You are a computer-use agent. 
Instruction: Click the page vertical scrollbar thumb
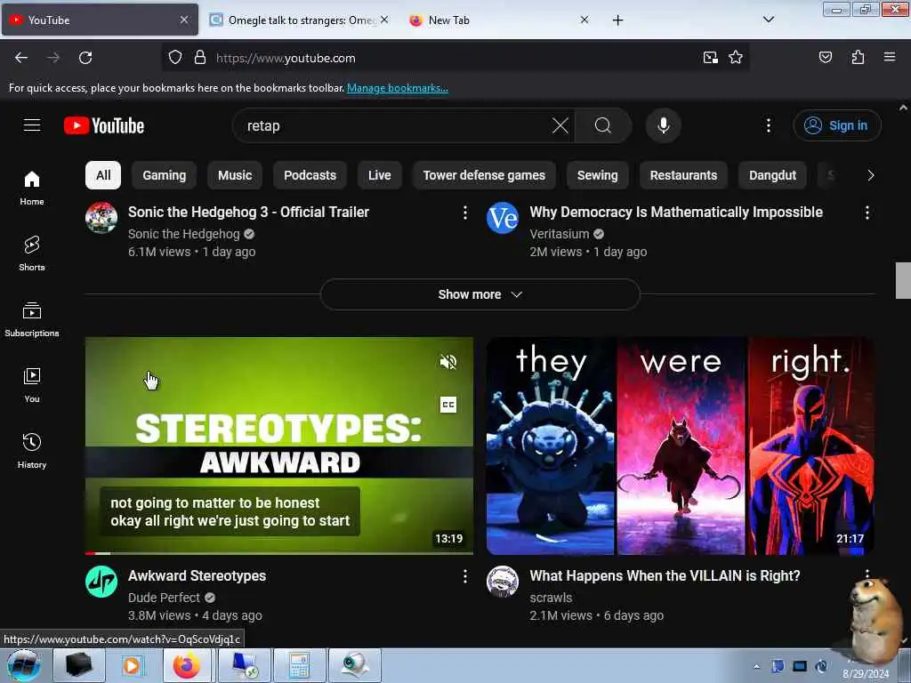tap(903, 280)
